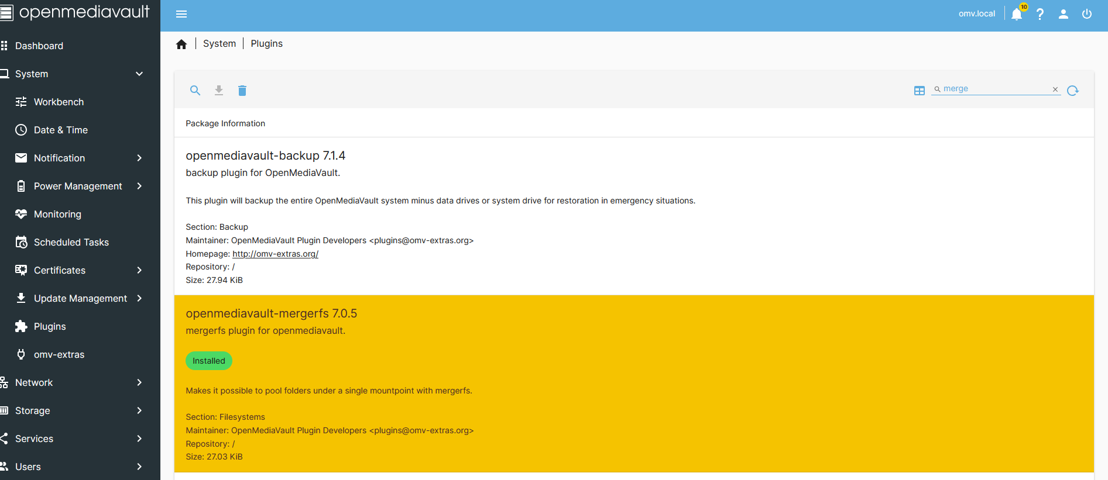Viewport: 1108px width, 480px height.
Task: Uninstall selected plugin with trash icon
Action: click(242, 91)
